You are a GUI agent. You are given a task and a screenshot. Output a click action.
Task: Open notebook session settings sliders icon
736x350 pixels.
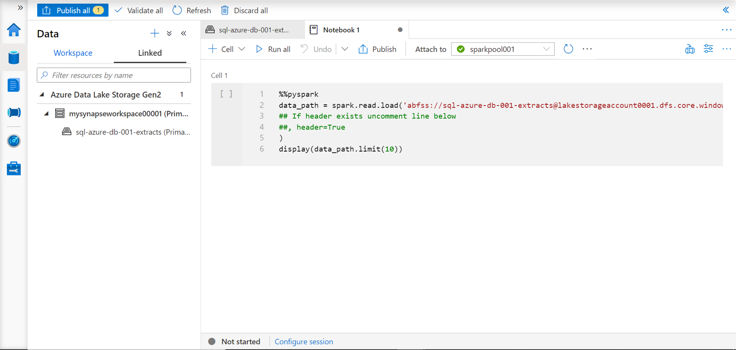708,49
